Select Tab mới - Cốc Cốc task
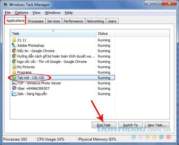Viewport: 179px width, 145px height. pyautogui.click(x=63, y=78)
